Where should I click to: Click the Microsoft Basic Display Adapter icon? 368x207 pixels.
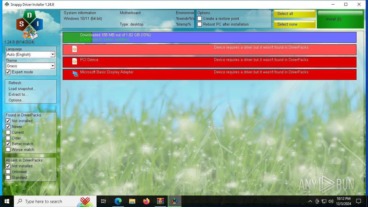(x=75, y=74)
